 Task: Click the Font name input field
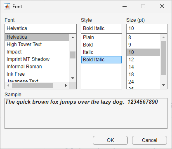(x=40, y=28)
